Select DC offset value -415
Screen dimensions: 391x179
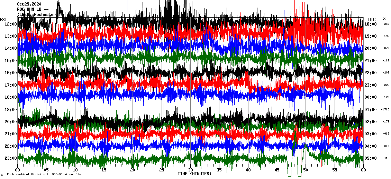pyautogui.click(x=386, y=134)
